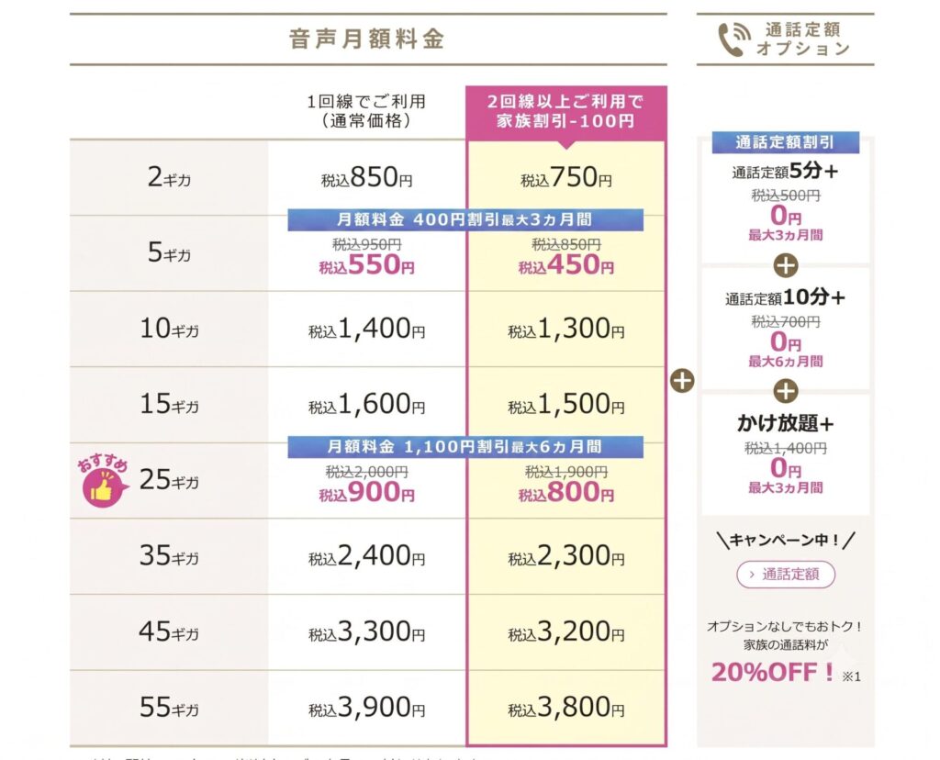The width and height of the screenshot is (940, 760).
Task: Select the 2回線以上 家族割引-100円 column header
Action: 565,113
